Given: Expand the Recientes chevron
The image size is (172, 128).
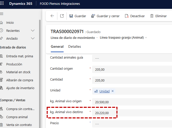Looking at the screenshot, I should pos(32,31).
